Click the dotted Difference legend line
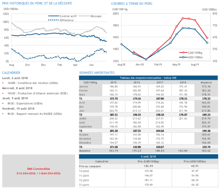This screenshot has height=189, width=220. pyautogui.click(x=53, y=20)
